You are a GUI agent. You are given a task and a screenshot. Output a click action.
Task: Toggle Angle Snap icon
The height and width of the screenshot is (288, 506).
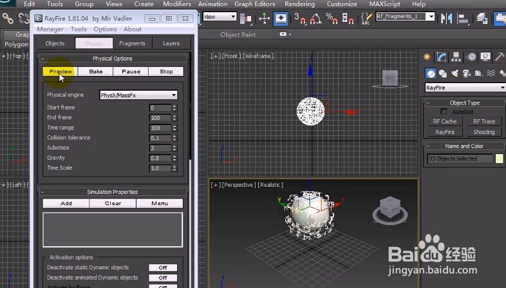click(315, 19)
